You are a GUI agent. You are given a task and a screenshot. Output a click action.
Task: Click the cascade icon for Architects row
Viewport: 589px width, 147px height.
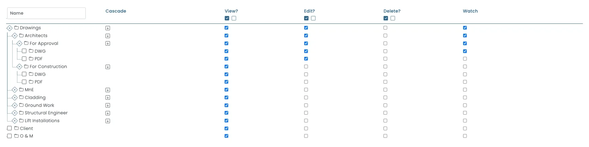pyautogui.click(x=108, y=36)
